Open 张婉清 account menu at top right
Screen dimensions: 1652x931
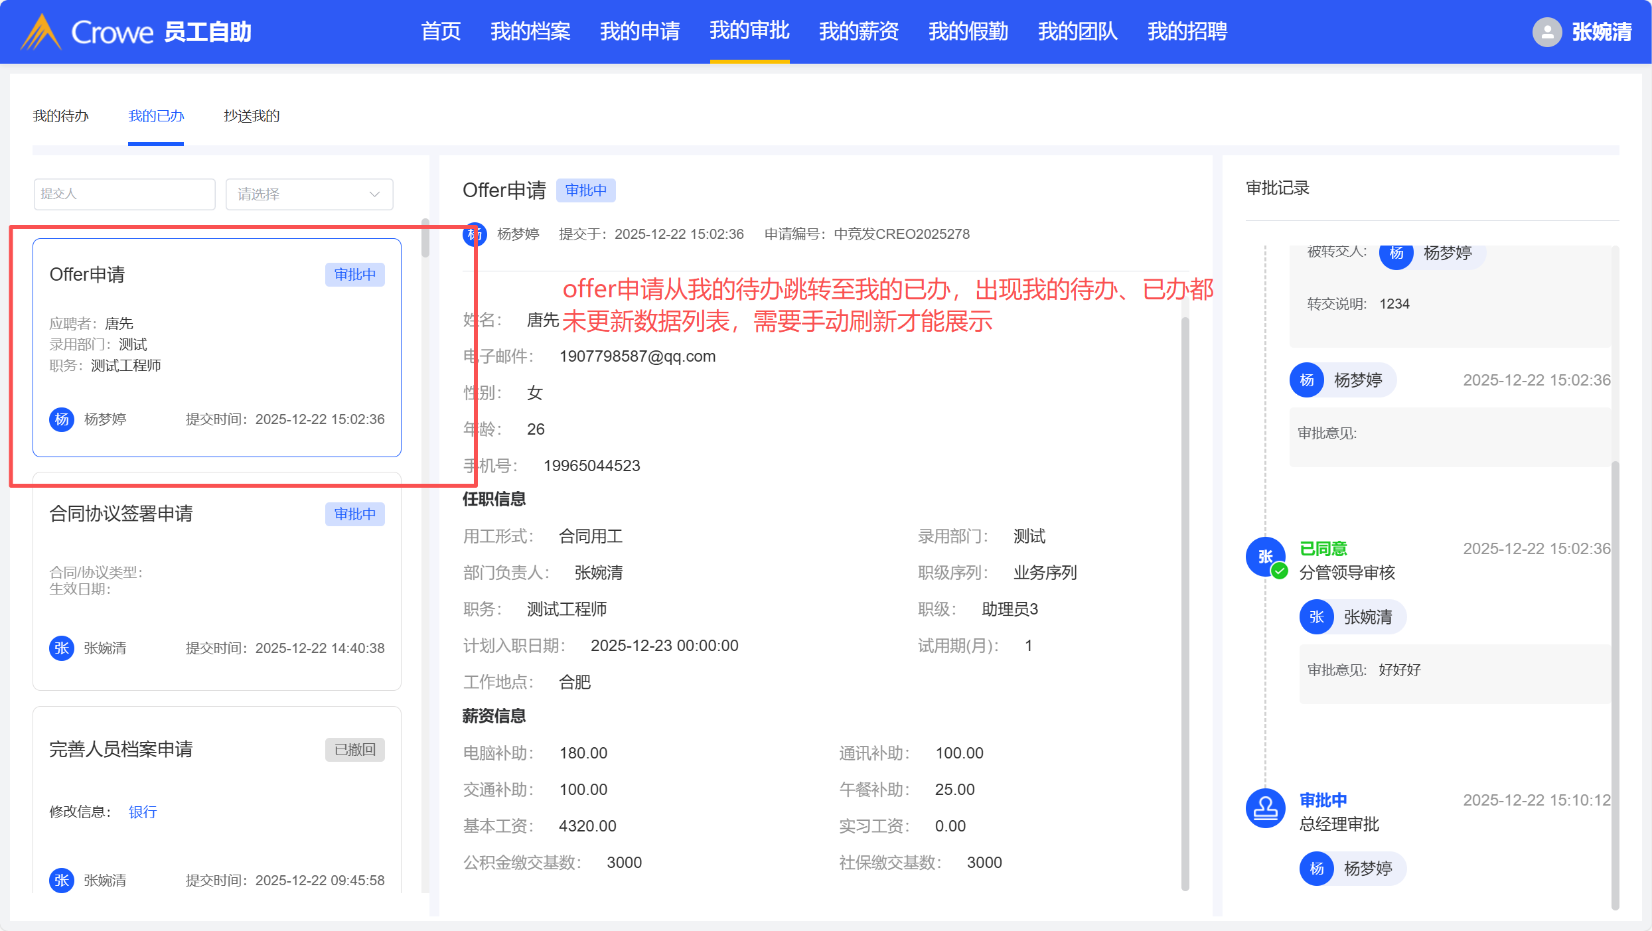point(1601,32)
